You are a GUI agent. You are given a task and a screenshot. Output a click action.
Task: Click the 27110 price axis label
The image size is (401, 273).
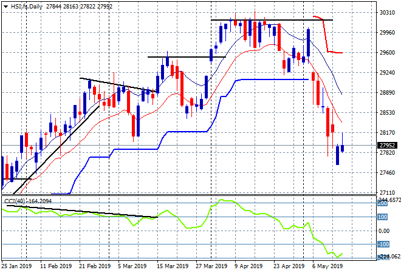[387, 192]
